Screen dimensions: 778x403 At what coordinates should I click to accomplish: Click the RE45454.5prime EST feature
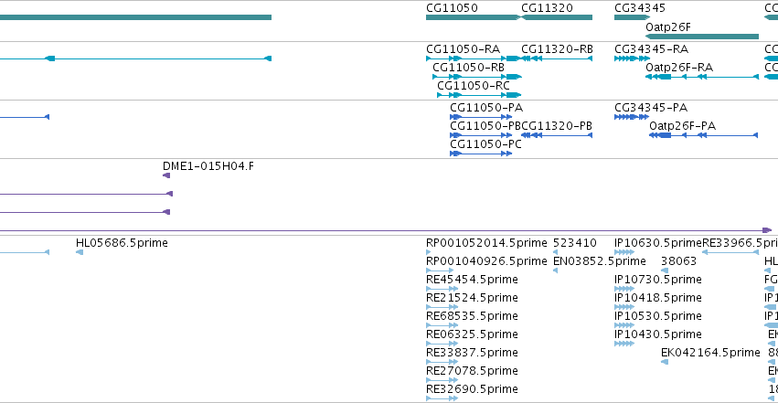click(x=442, y=289)
